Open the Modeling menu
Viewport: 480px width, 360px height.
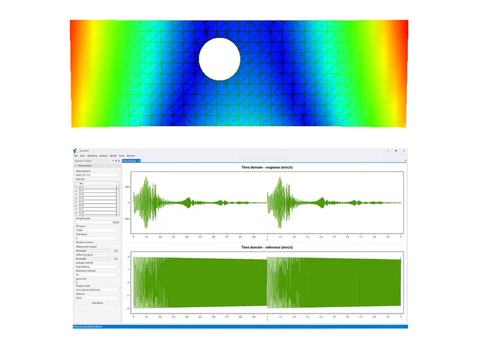tap(92, 156)
